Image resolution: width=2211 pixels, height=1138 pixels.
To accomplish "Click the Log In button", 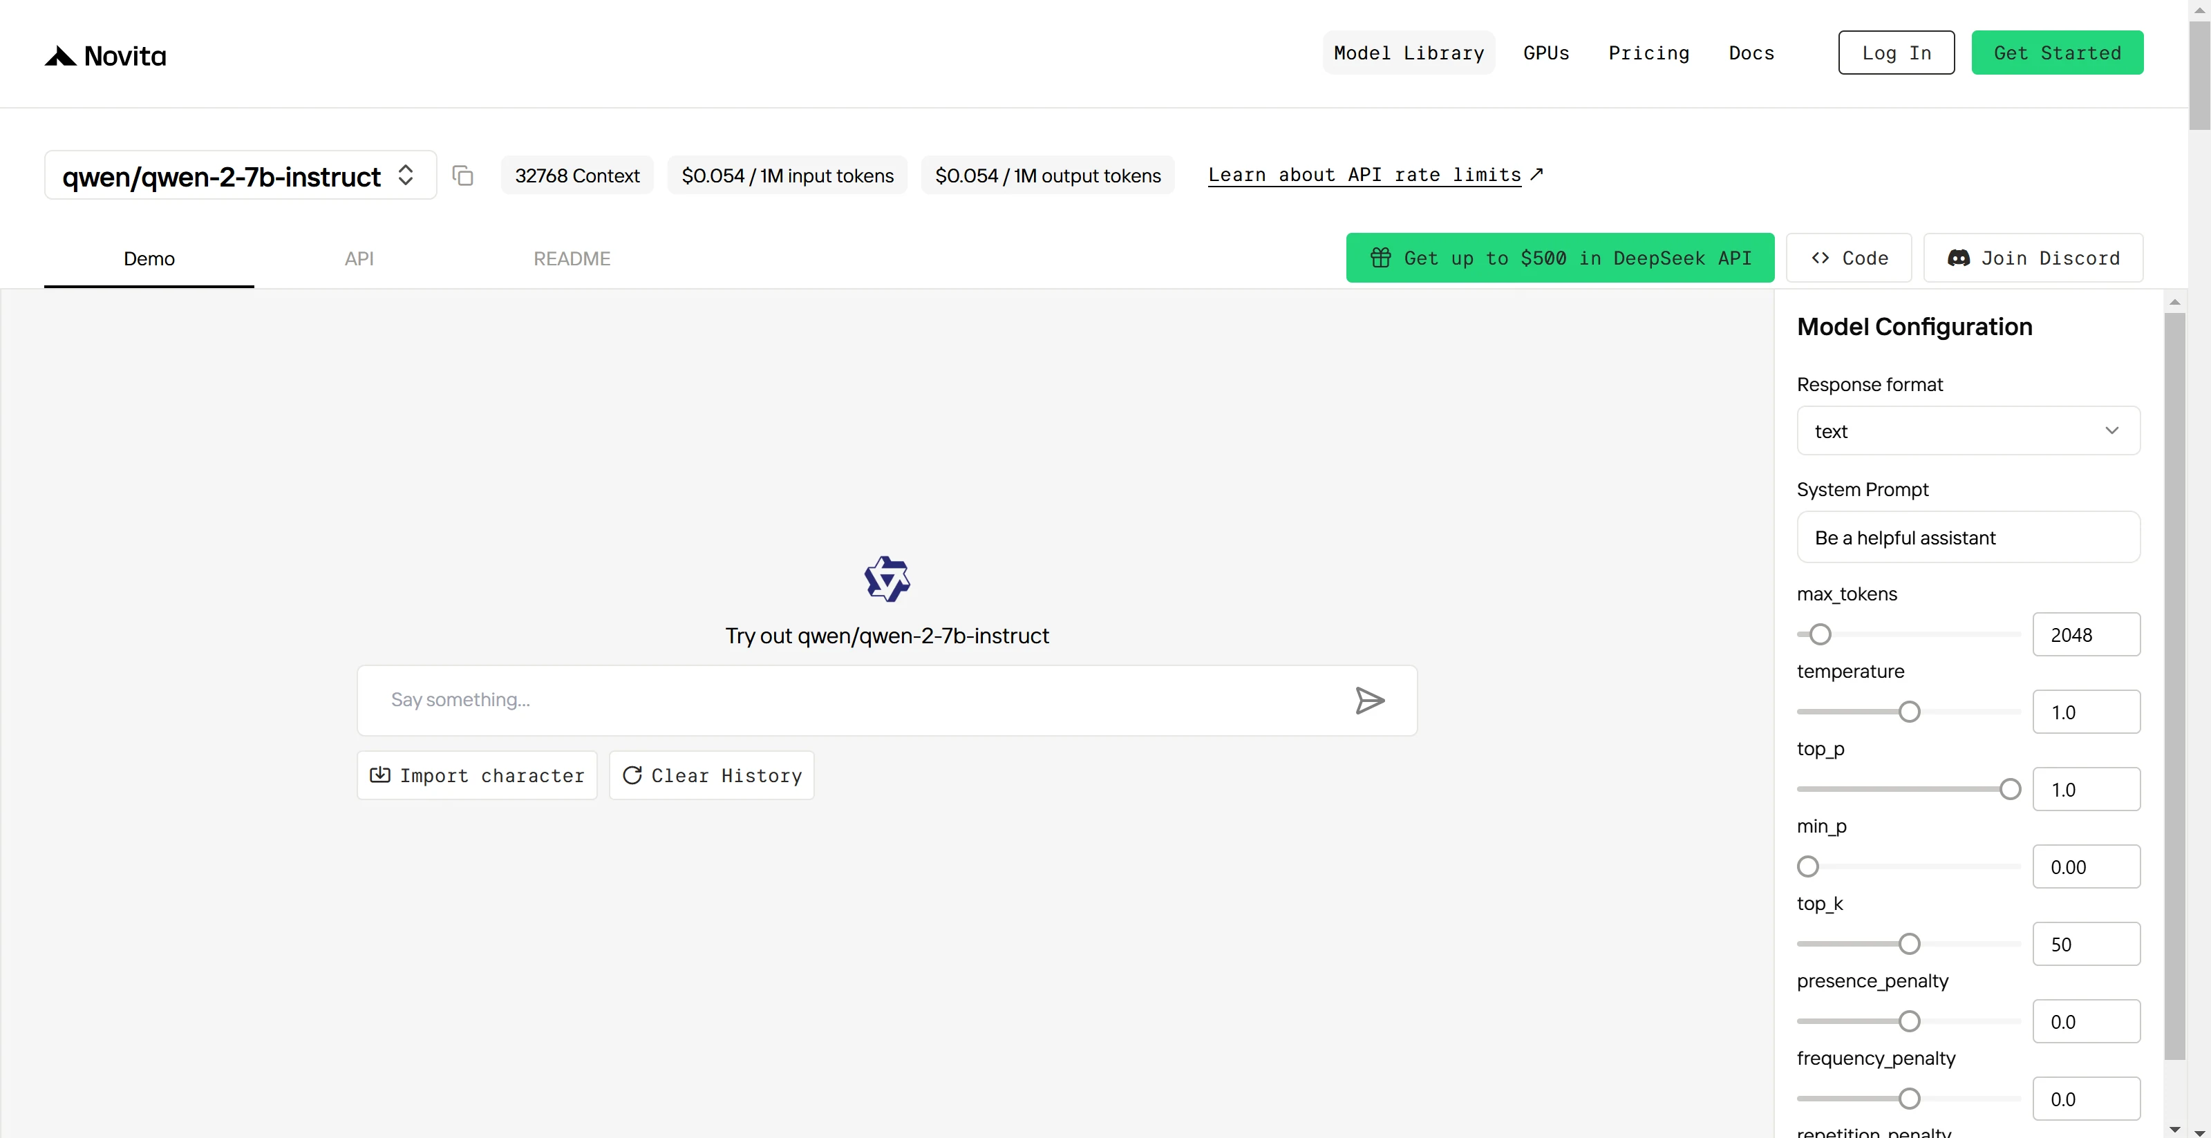I will 1896,53.
